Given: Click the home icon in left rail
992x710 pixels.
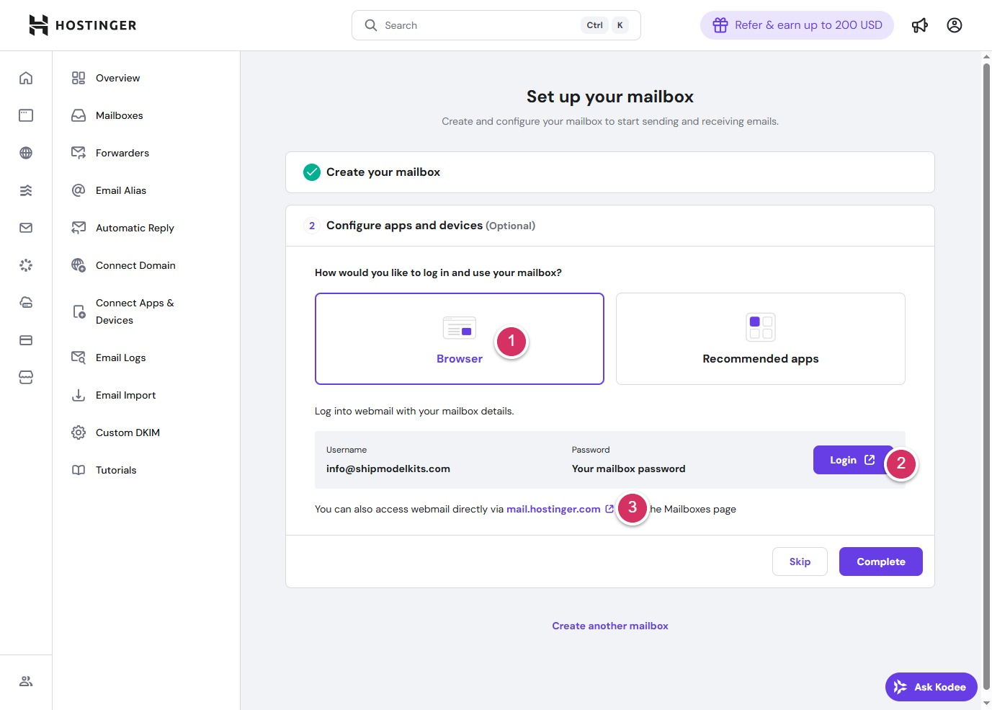Looking at the screenshot, I should tap(26, 78).
